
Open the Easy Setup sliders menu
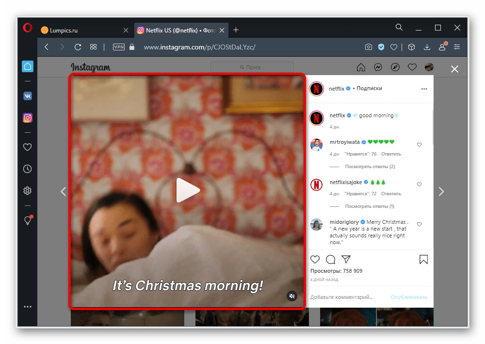click(x=457, y=47)
